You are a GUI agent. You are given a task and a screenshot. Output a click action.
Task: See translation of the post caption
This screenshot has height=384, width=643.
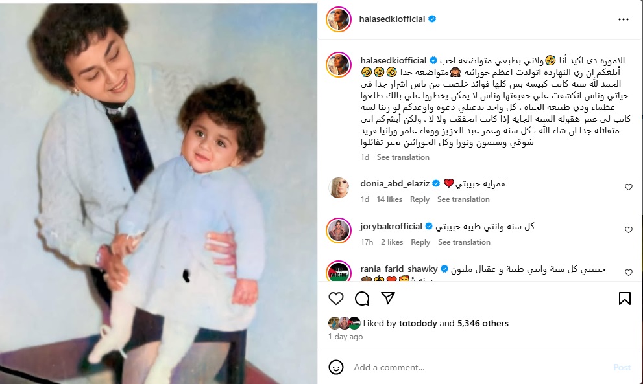403,157
